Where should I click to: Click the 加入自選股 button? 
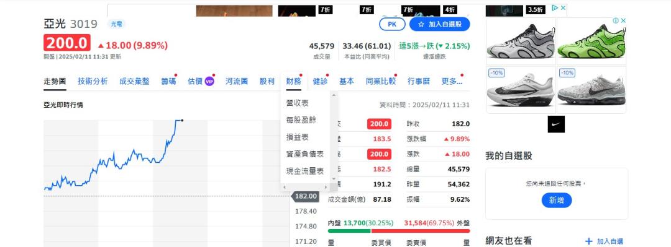coord(439,24)
